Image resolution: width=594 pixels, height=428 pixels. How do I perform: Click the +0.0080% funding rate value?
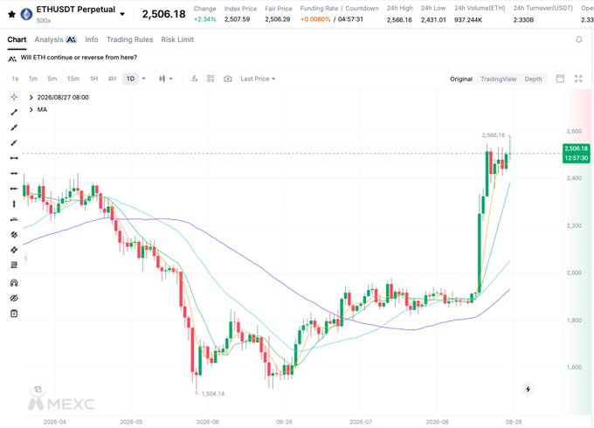(x=315, y=19)
